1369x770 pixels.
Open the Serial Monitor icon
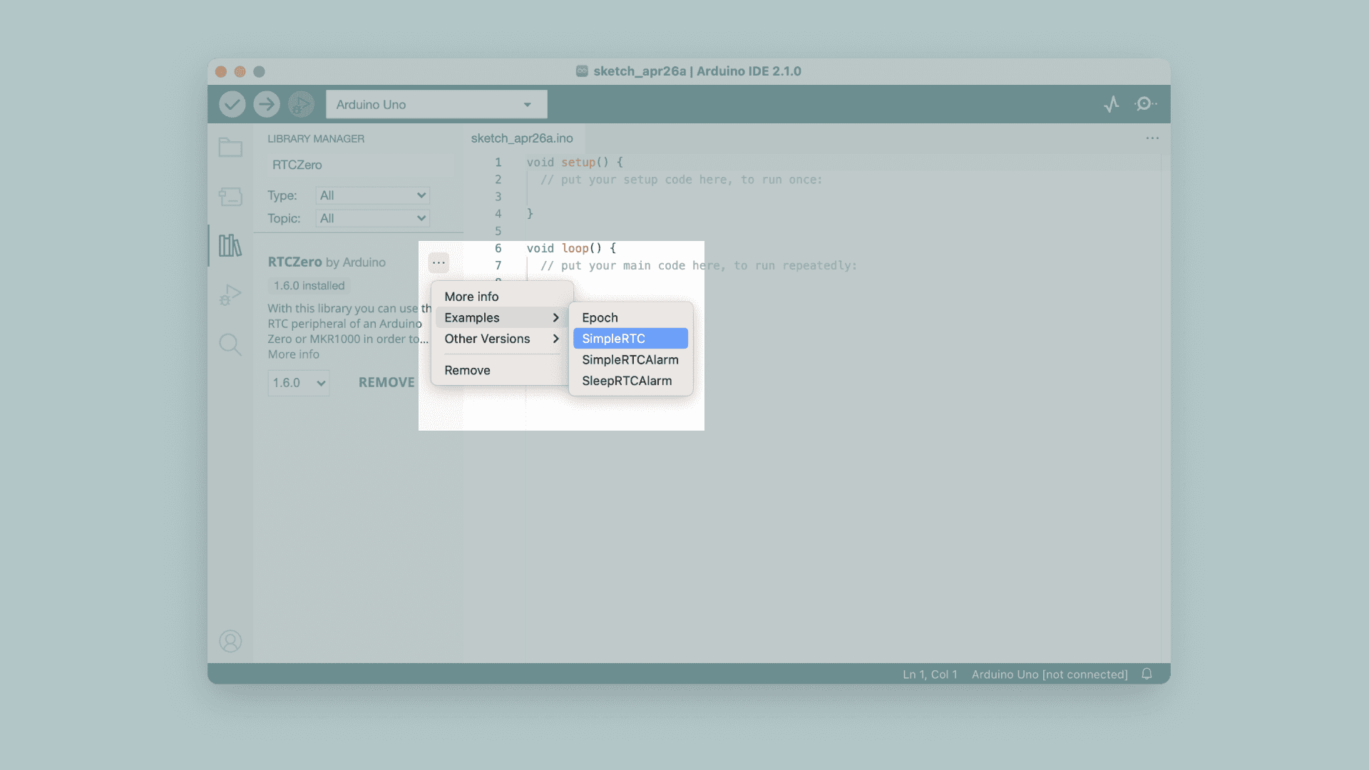[x=1145, y=104]
